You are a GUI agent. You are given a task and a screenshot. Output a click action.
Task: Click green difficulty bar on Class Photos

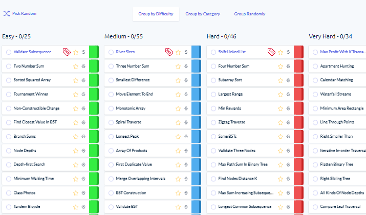(x=94, y=193)
